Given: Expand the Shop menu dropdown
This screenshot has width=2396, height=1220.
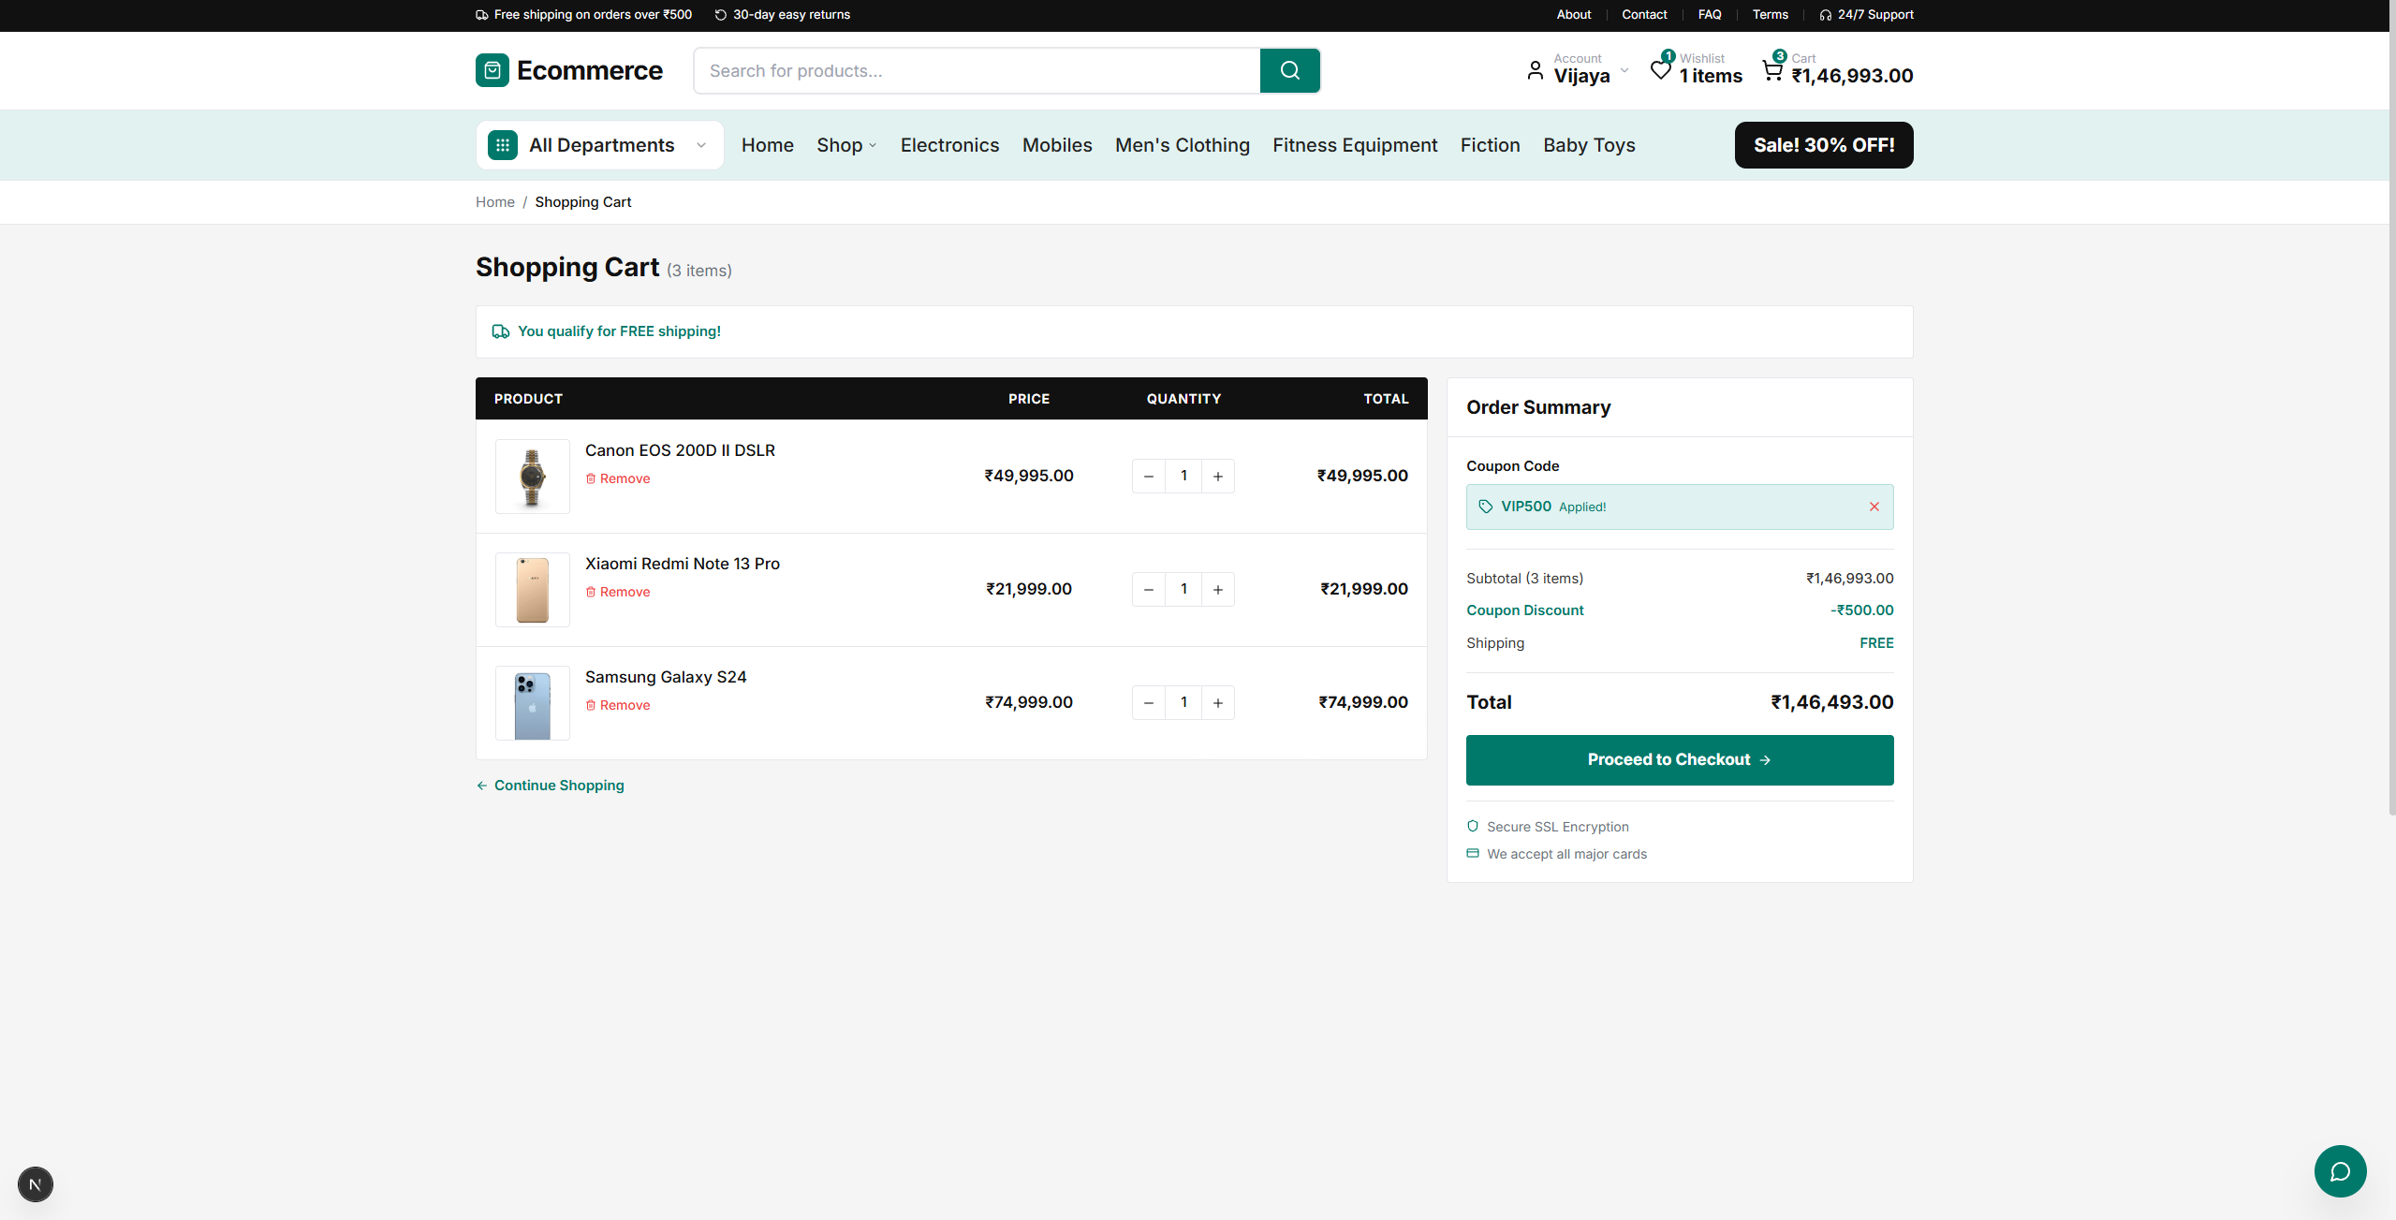Looking at the screenshot, I should click(x=873, y=145).
